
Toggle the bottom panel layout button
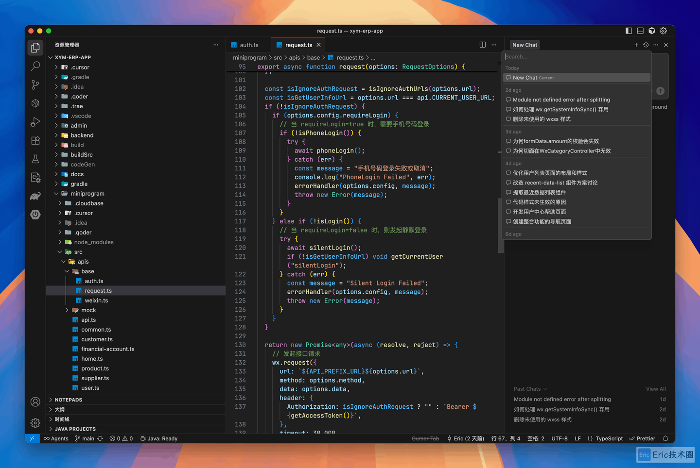[x=640, y=31]
